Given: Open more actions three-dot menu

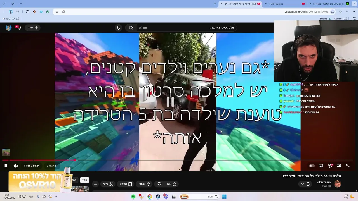Looking at the screenshot, I should click(95, 184).
